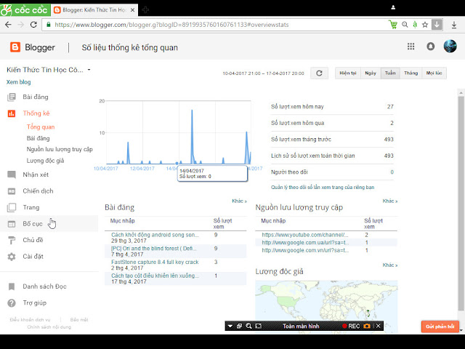
Task: Click the Thống kê chart icon
Action: click(12, 113)
